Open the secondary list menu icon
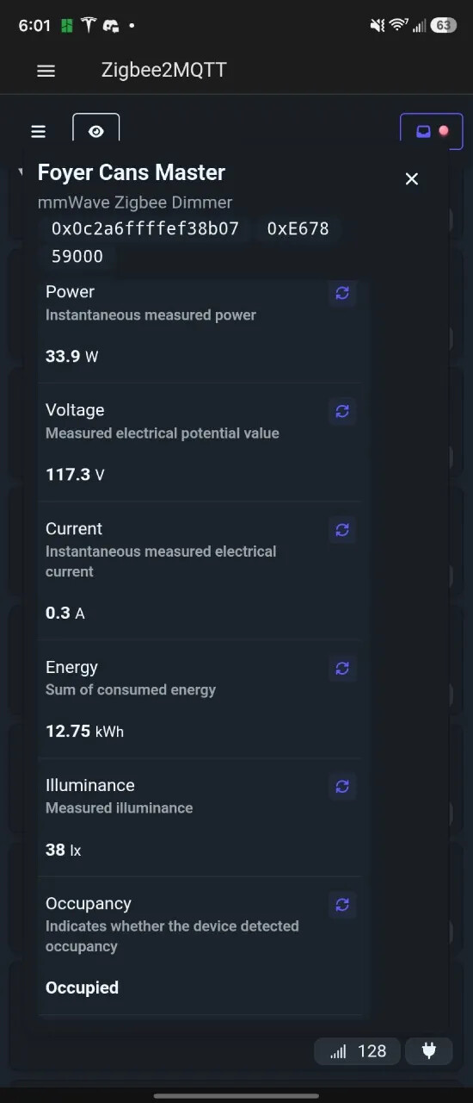The width and height of the screenshot is (473, 1103). (x=38, y=132)
